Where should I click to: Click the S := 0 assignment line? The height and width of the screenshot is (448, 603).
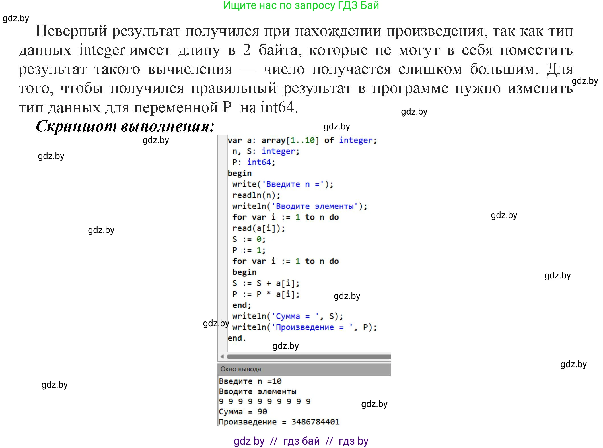click(249, 239)
